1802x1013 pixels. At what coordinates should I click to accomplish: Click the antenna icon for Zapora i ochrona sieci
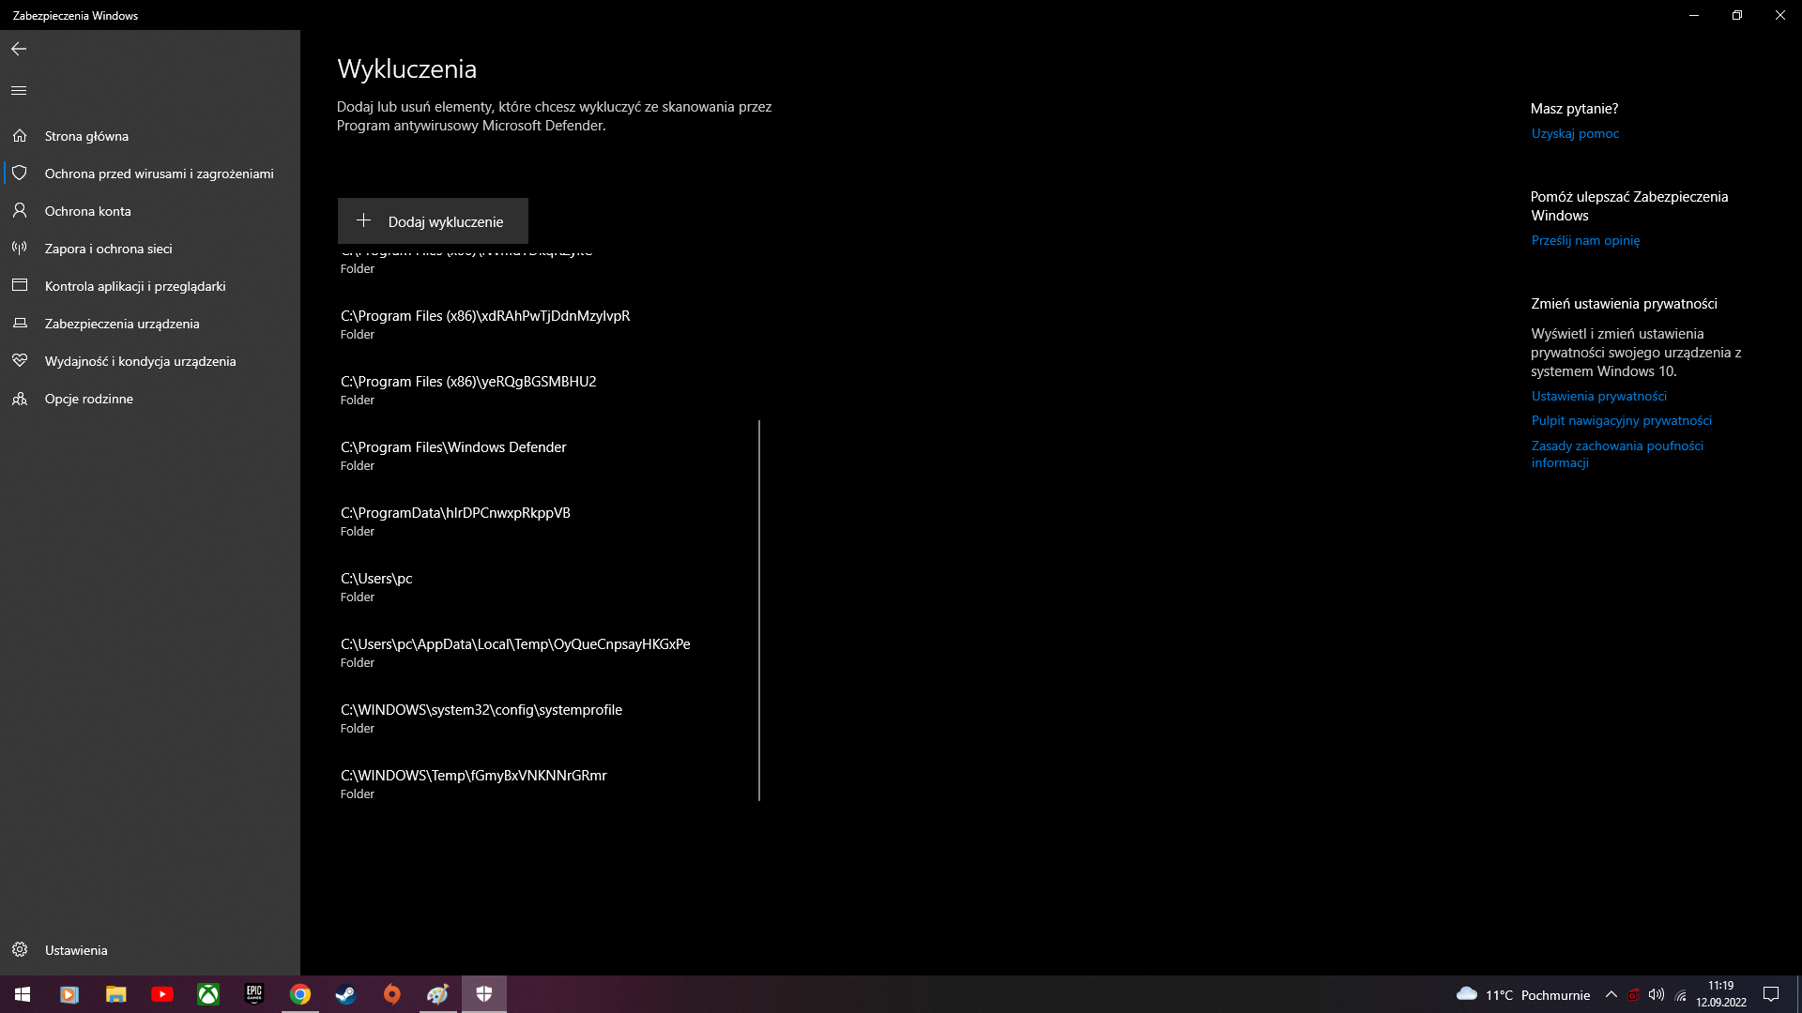click(20, 249)
